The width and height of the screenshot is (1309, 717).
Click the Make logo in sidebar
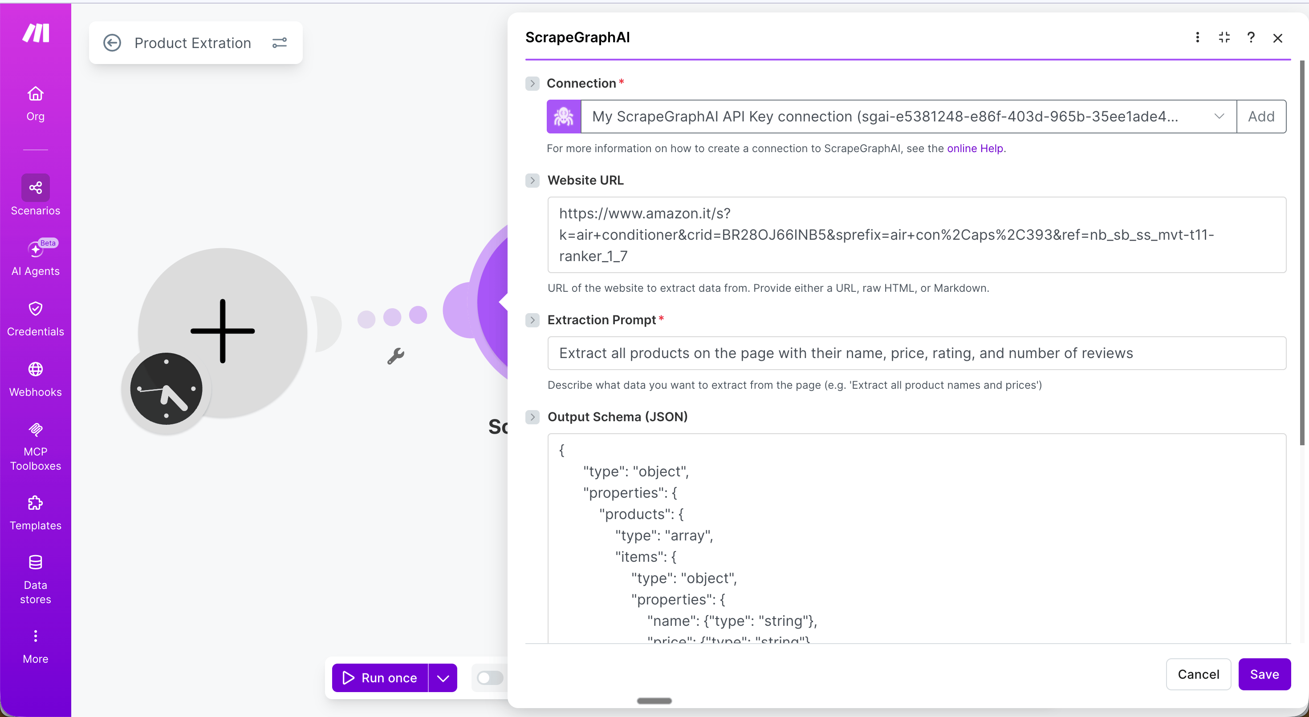pos(36,33)
